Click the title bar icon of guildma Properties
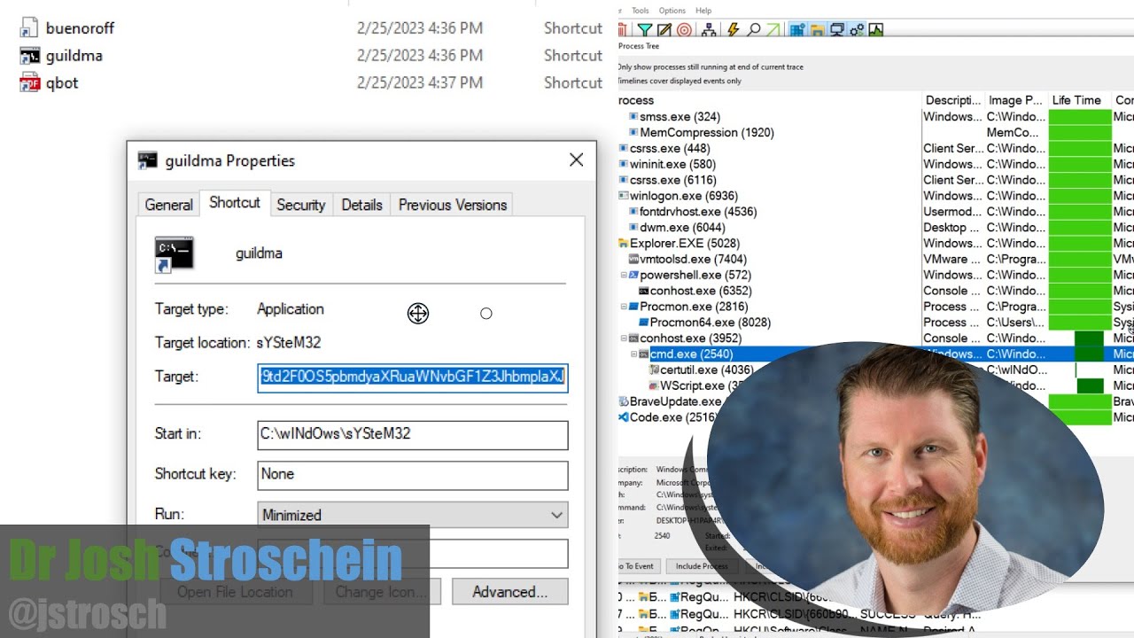The image size is (1134, 638). (148, 160)
